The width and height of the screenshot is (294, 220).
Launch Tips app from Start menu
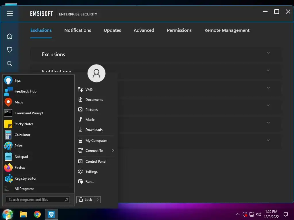coord(39,80)
